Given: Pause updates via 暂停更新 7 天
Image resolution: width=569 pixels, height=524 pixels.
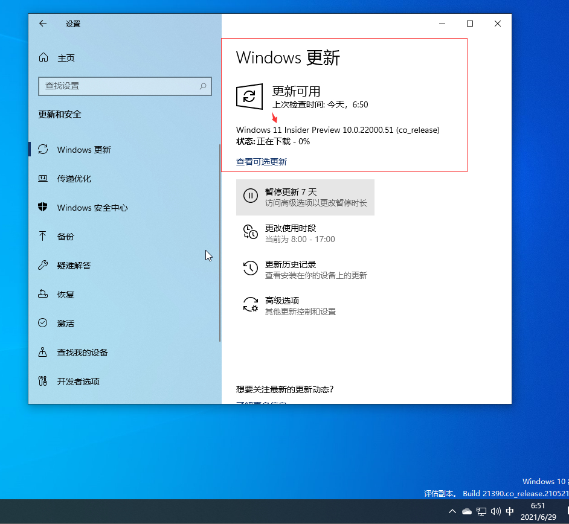Looking at the screenshot, I should [x=305, y=197].
